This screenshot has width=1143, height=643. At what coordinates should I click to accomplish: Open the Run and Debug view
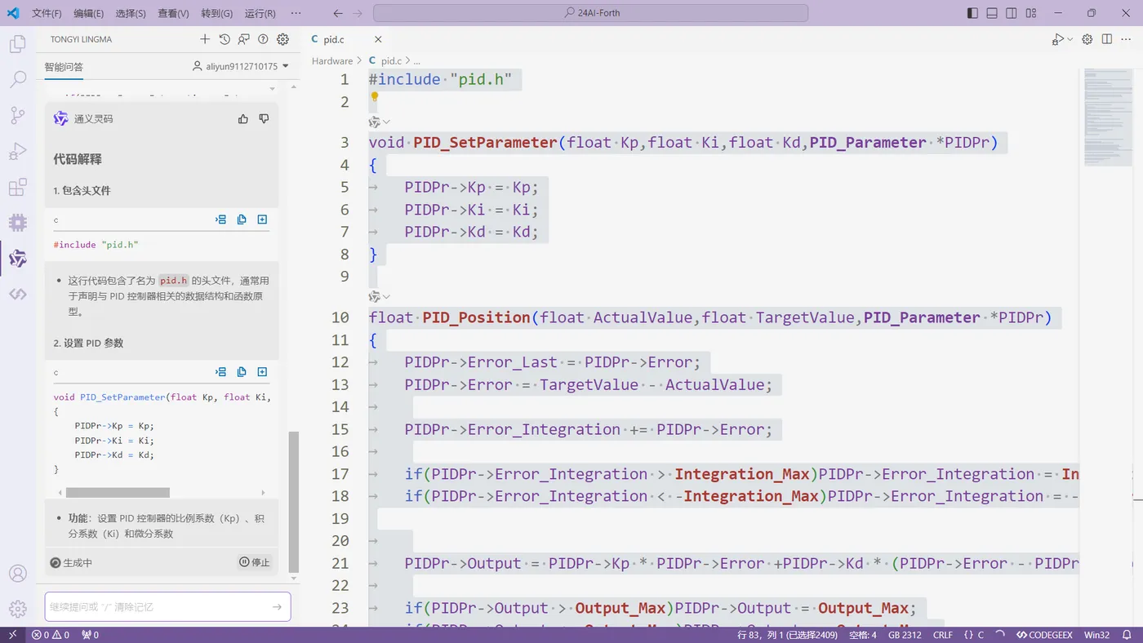tap(17, 151)
